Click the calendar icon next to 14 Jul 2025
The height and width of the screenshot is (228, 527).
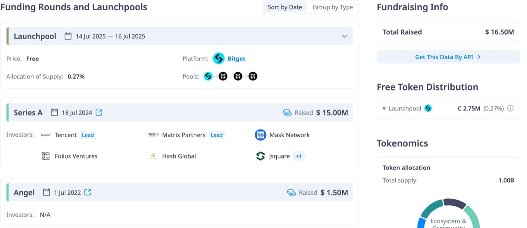pyautogui.click(x=68, y=36)
